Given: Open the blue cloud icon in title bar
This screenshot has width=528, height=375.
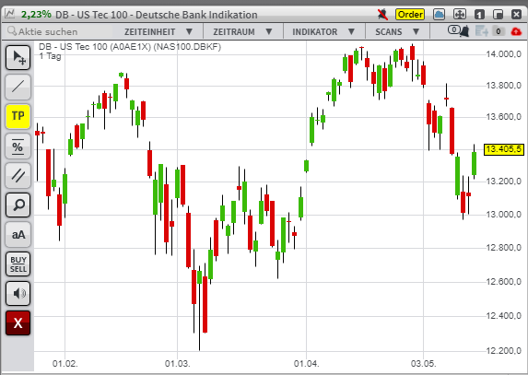Looking at the screenshot, I should click(439, 15).
